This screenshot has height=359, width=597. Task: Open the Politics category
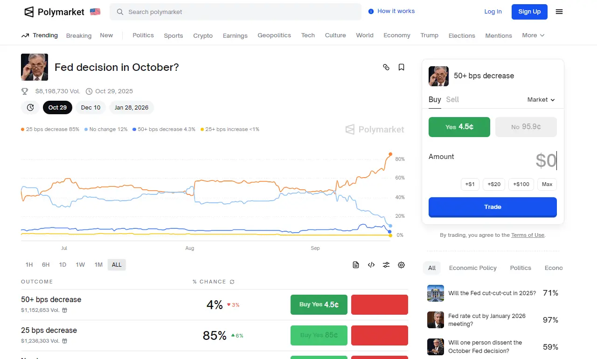[143, 35]
